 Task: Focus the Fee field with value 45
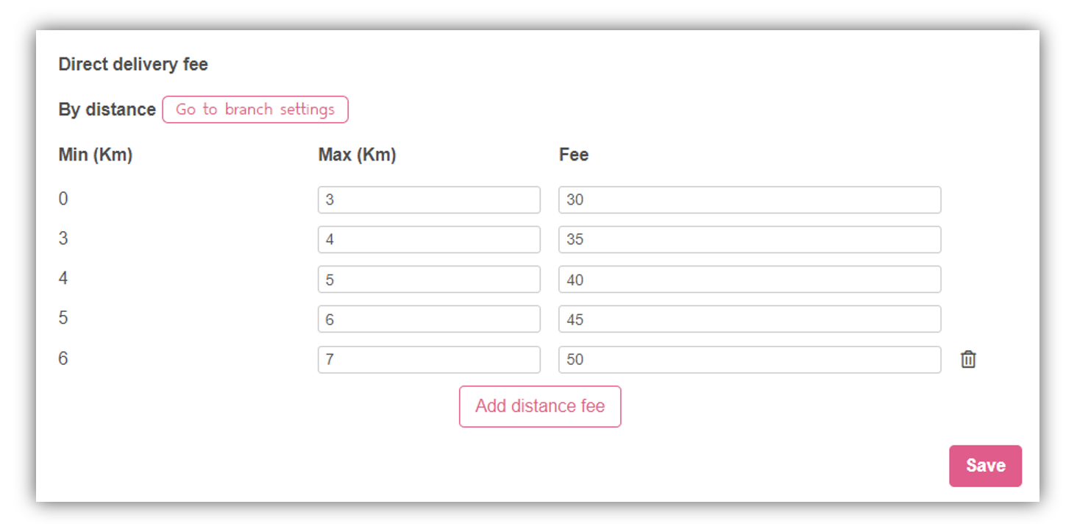click(x=750, y=319)
